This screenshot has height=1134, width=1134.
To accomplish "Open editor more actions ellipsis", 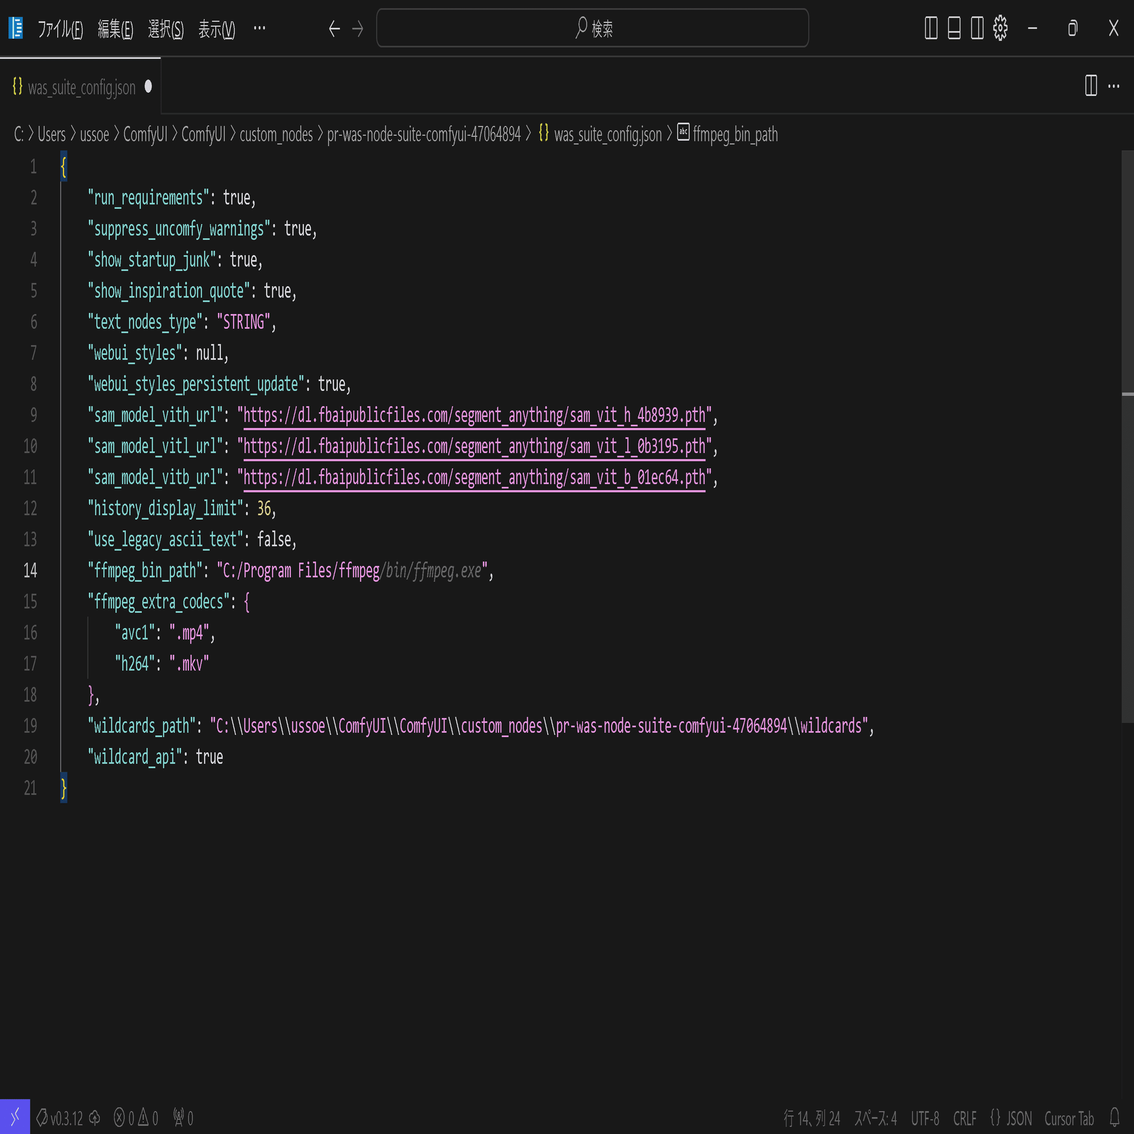I will tap(1114, 86).
